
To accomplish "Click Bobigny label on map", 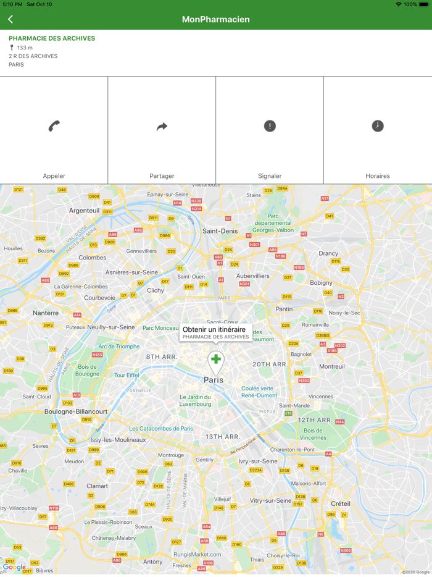I will [x=321, y=282].
